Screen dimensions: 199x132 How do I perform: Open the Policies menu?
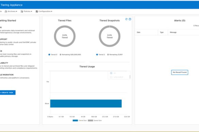[27, 12]
